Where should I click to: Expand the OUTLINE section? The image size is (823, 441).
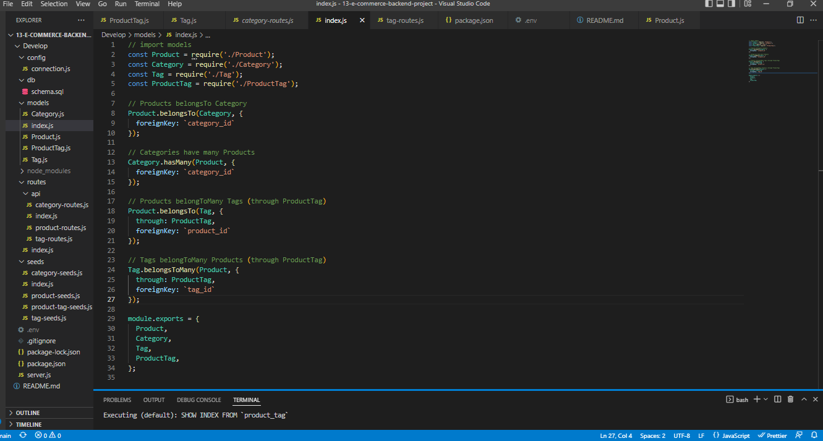tap(28, 413)
